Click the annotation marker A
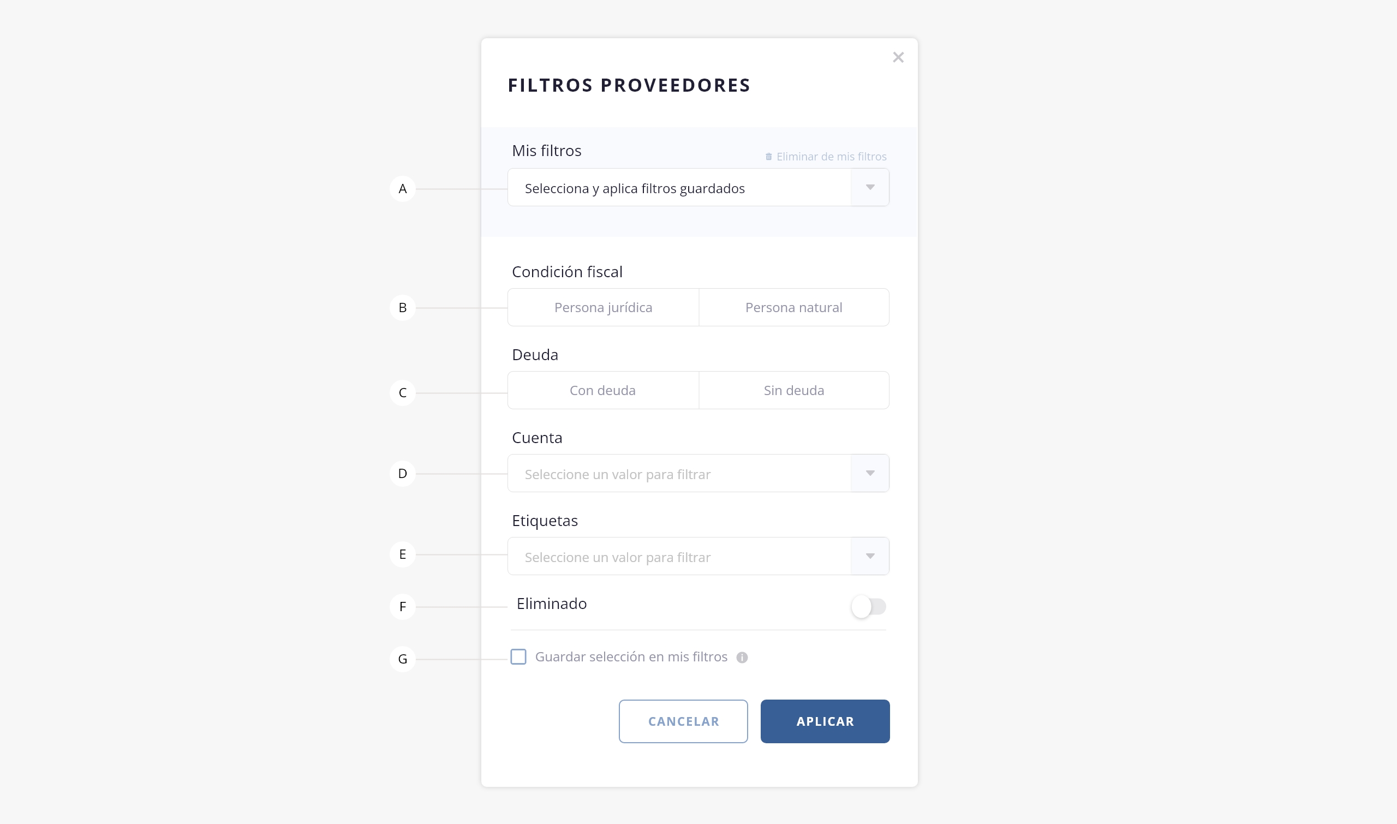This screenshot has width=1397, height=824. tap(403, 189)
